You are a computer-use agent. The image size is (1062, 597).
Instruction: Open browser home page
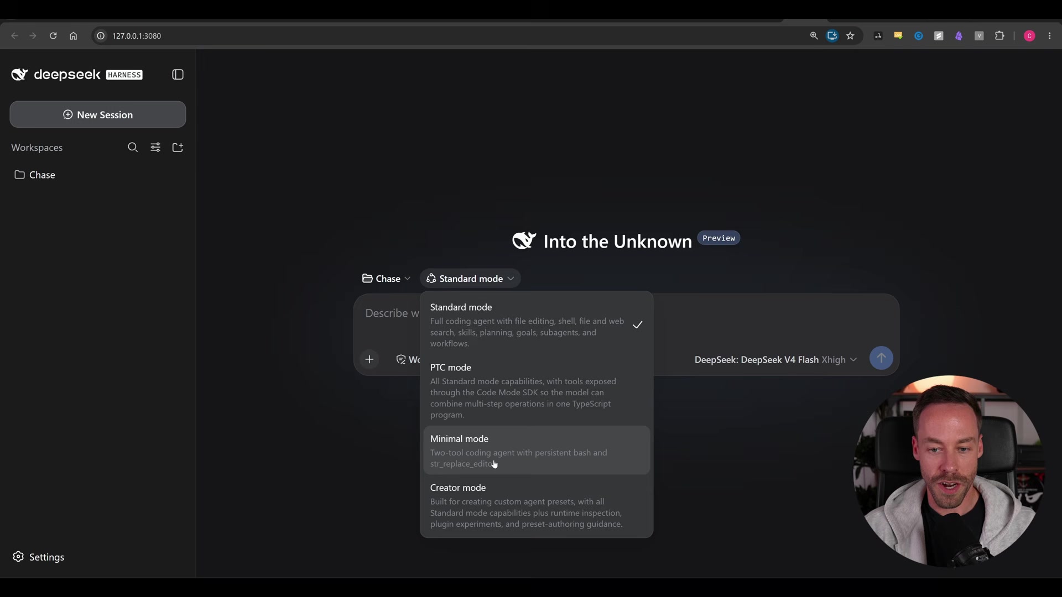tap(73, 36)
